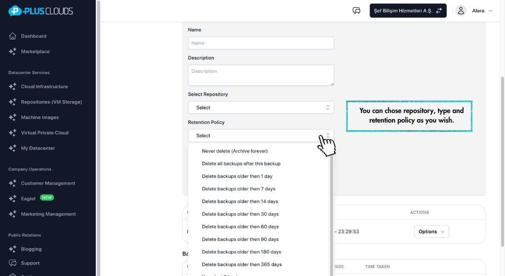Select the Marketplace sidebar icon
This screenshot has width=505, height=276.
click(35, 51)
